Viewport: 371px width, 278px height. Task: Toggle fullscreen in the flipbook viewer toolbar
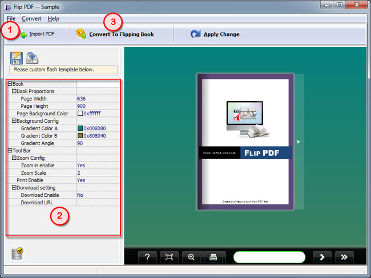tap(169, 257)
